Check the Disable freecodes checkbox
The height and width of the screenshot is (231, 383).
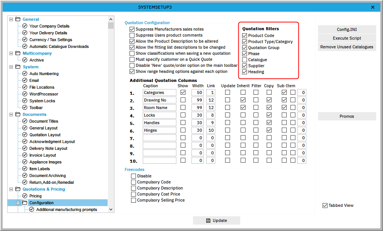point(133,176)
